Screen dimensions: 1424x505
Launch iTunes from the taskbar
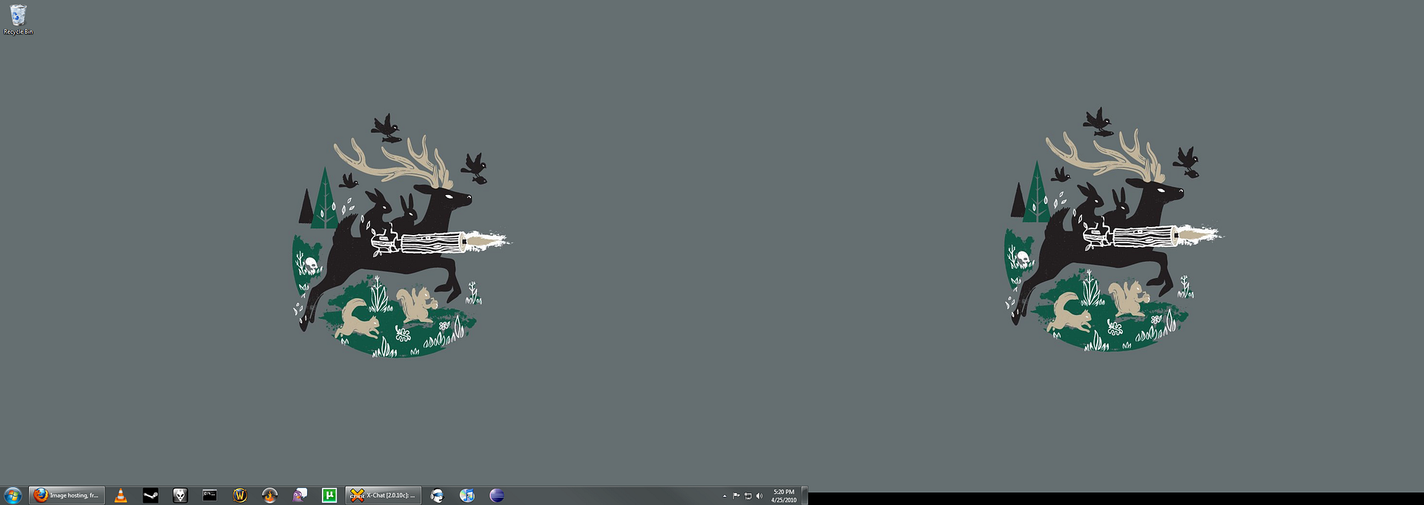click(x=467, y=495)
